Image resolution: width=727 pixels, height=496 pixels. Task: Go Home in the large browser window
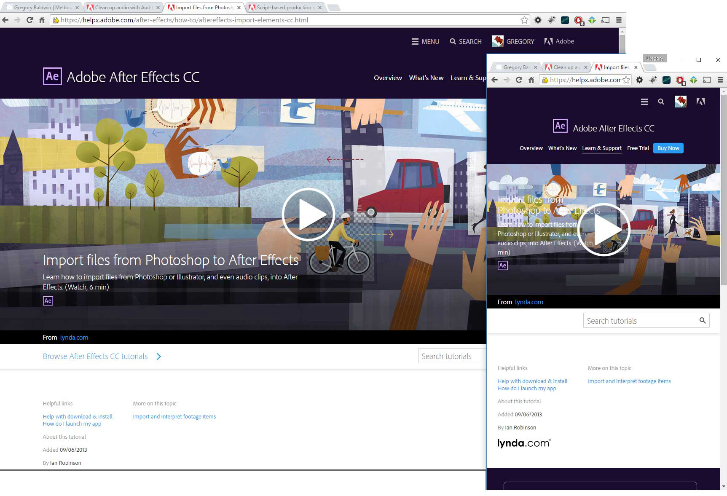pos(42,20)
